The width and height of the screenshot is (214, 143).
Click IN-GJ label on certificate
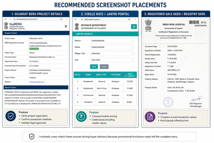coord(203,22)
